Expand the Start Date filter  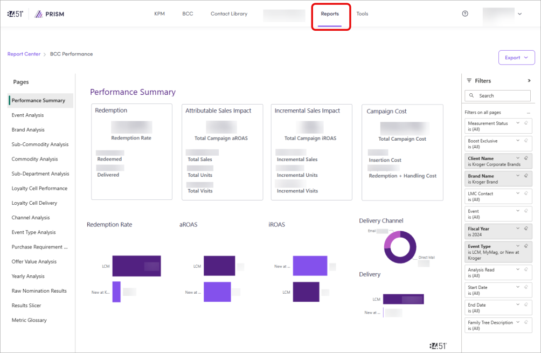point(518,287)
